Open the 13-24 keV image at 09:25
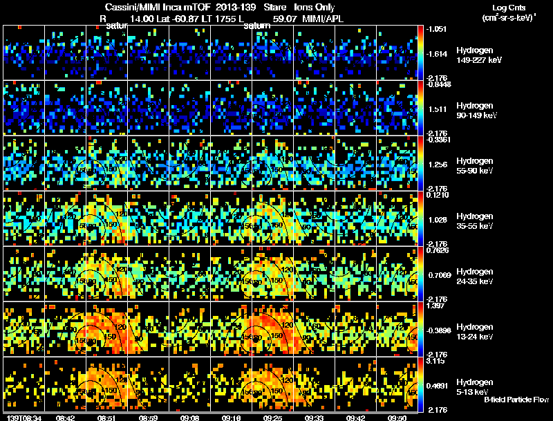The width and height of the screenshot is (553, 421). (272, 329)
